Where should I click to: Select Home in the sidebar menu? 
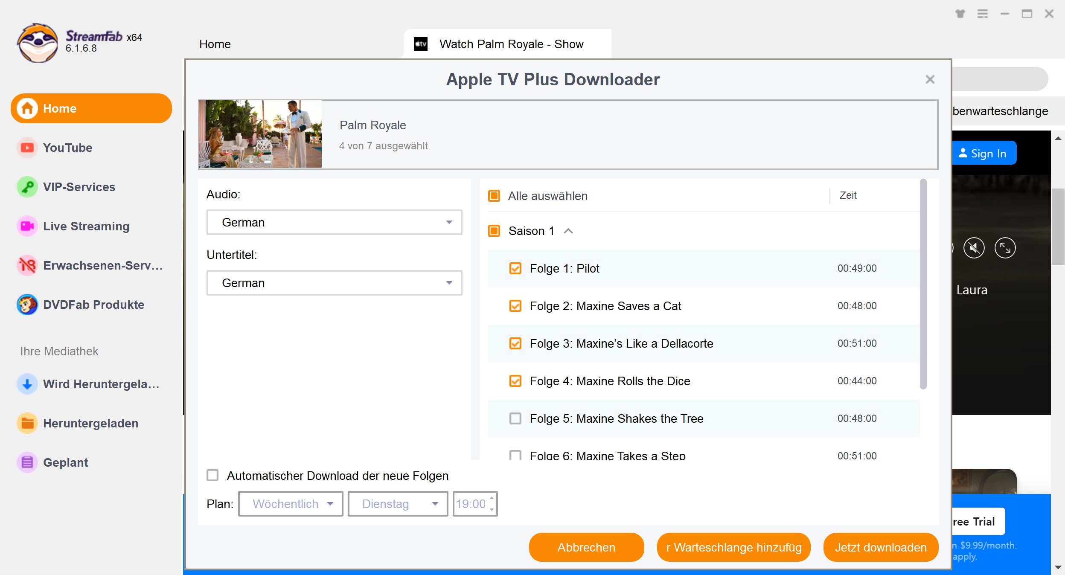coord(91,108)
